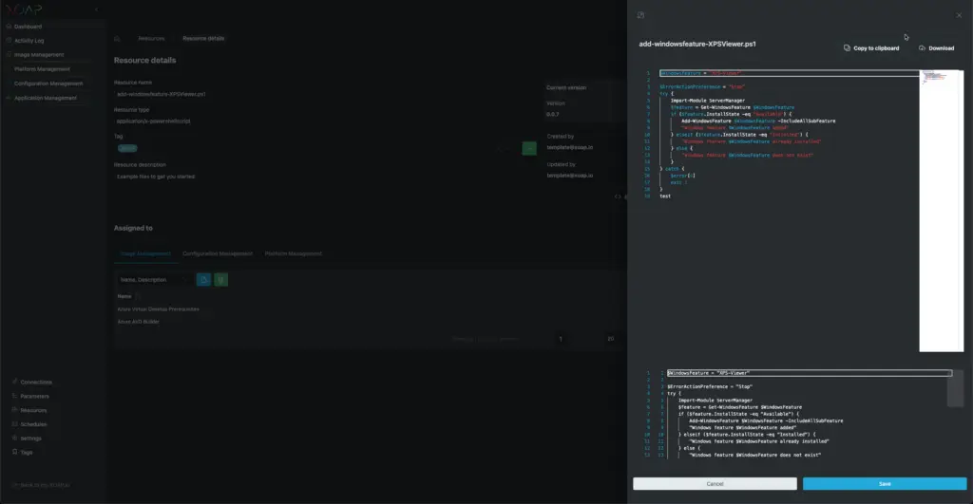Screen dimensions: 973x504
Task: Select Azure AVD Builder row
Action: [139, 322]
